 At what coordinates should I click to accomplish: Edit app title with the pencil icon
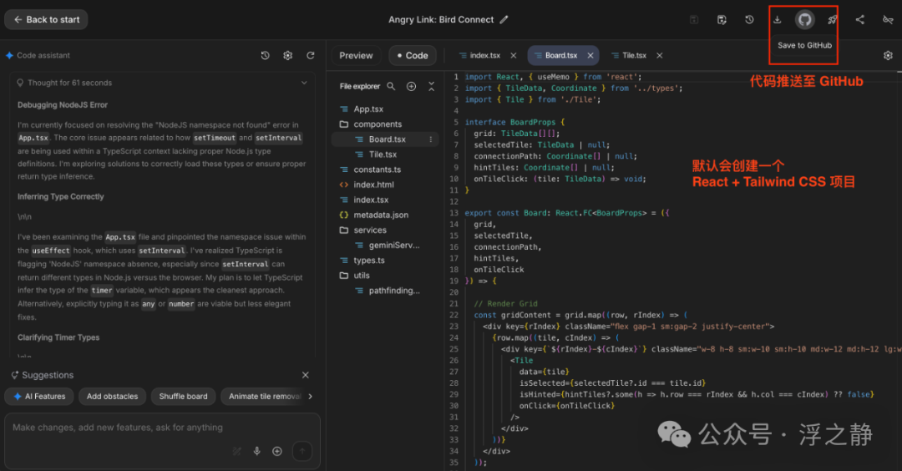[504, 19]
